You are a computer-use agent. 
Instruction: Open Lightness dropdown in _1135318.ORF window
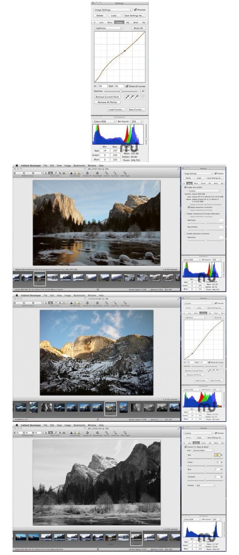pos(195,318)
